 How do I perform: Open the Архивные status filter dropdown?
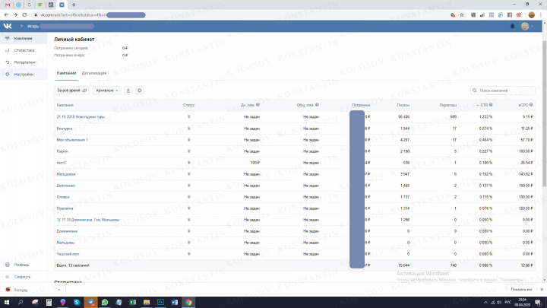(107, 90)
